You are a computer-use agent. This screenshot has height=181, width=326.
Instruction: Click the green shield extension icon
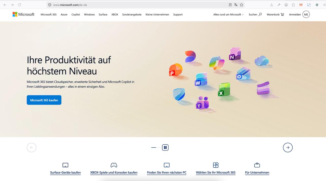pyautogui.click(x=317, y=5)
